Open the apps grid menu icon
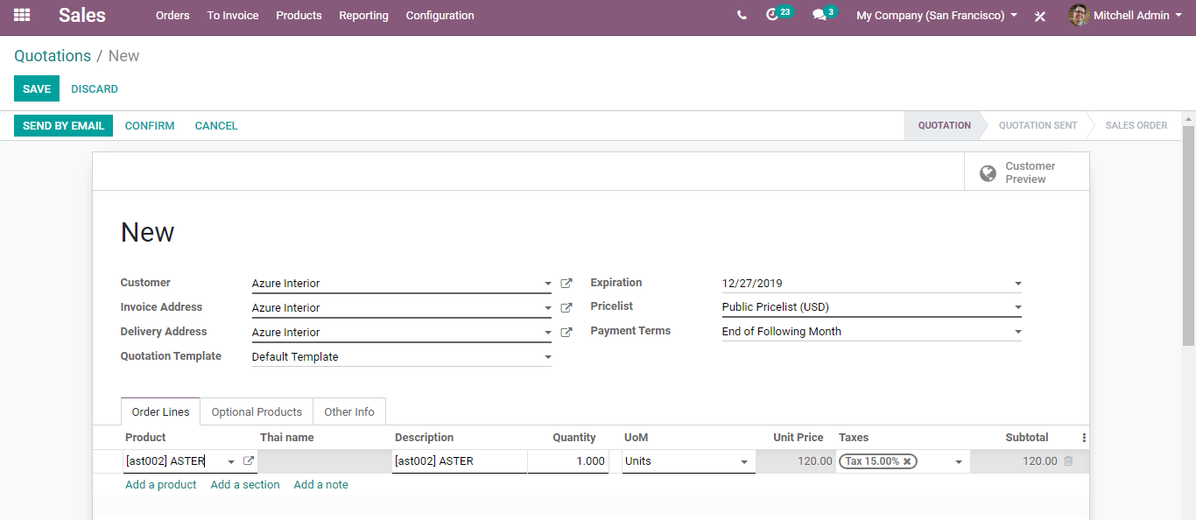 point(22,15)
